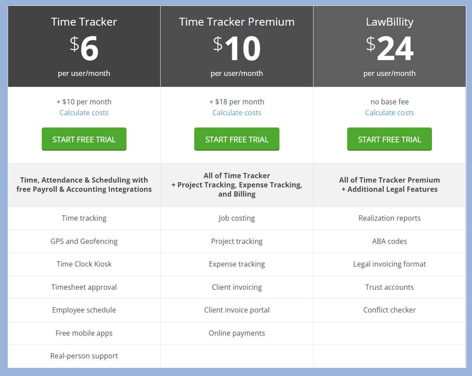
Task: Select the 'Expense tracking' feature row
Action: coord(236,264)
